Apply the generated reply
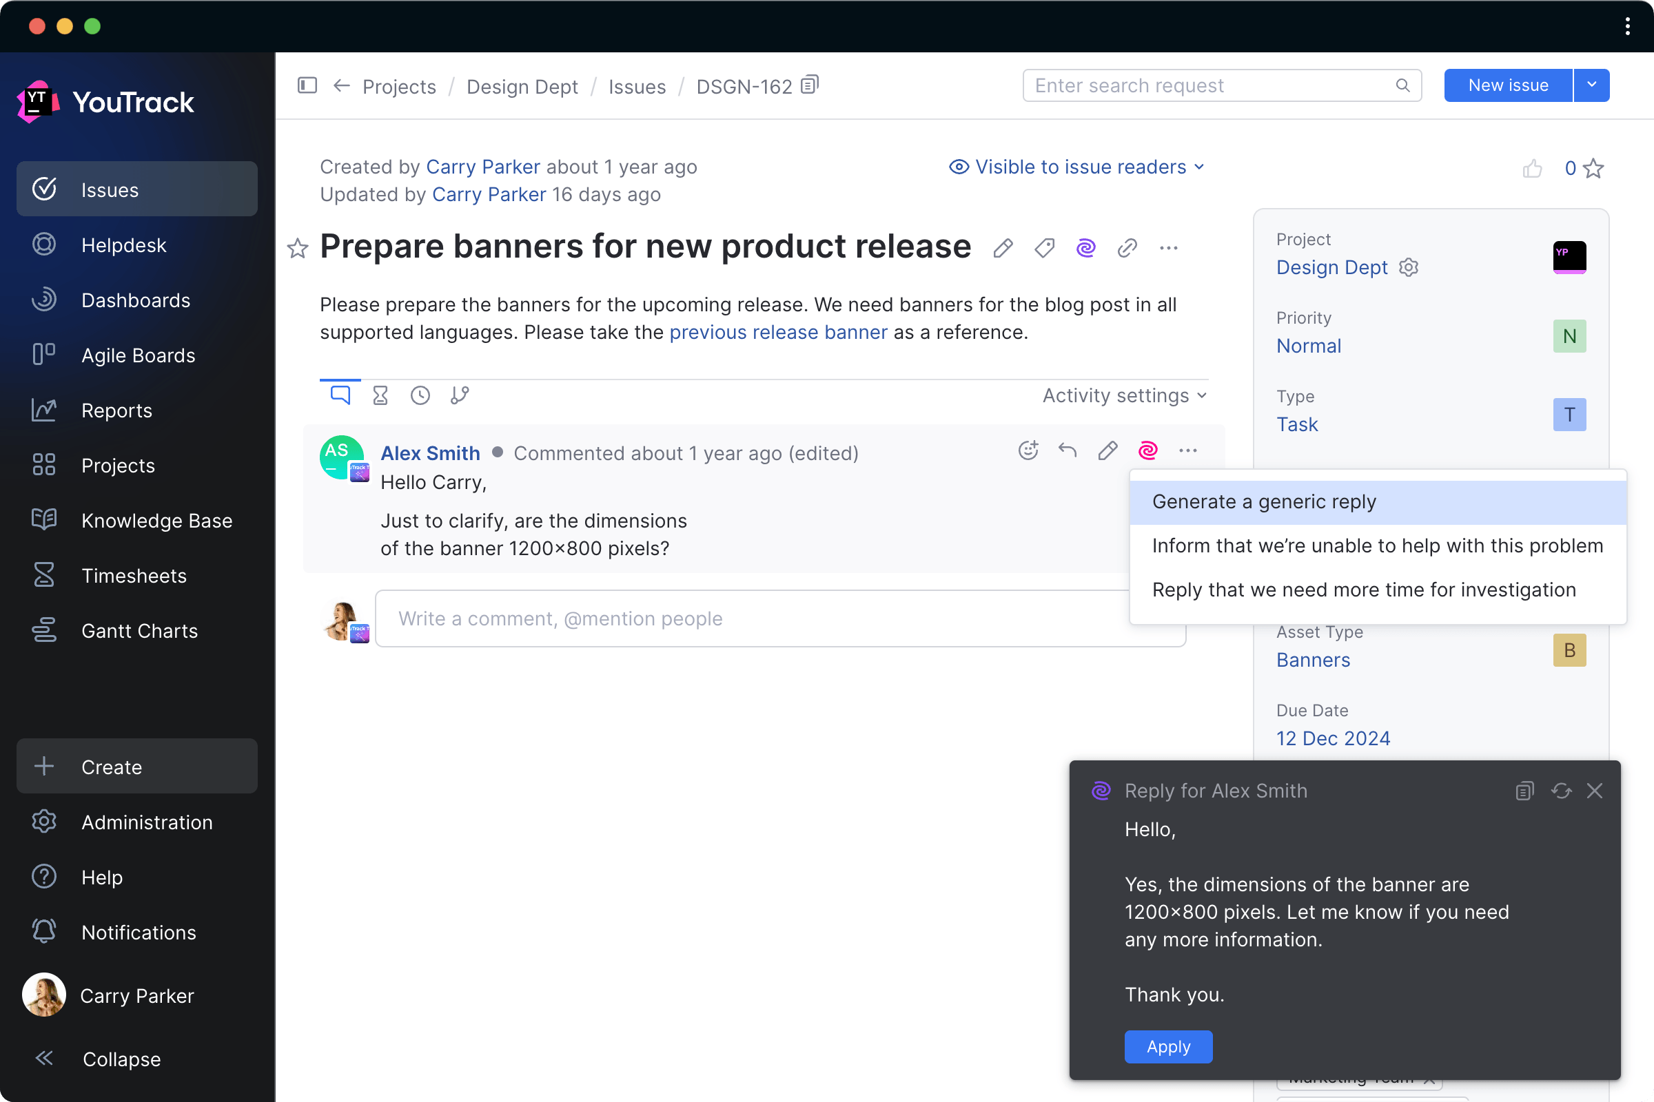Image resolution: width=1654 pixels, height=1102 pixels. (1168, 1046)
